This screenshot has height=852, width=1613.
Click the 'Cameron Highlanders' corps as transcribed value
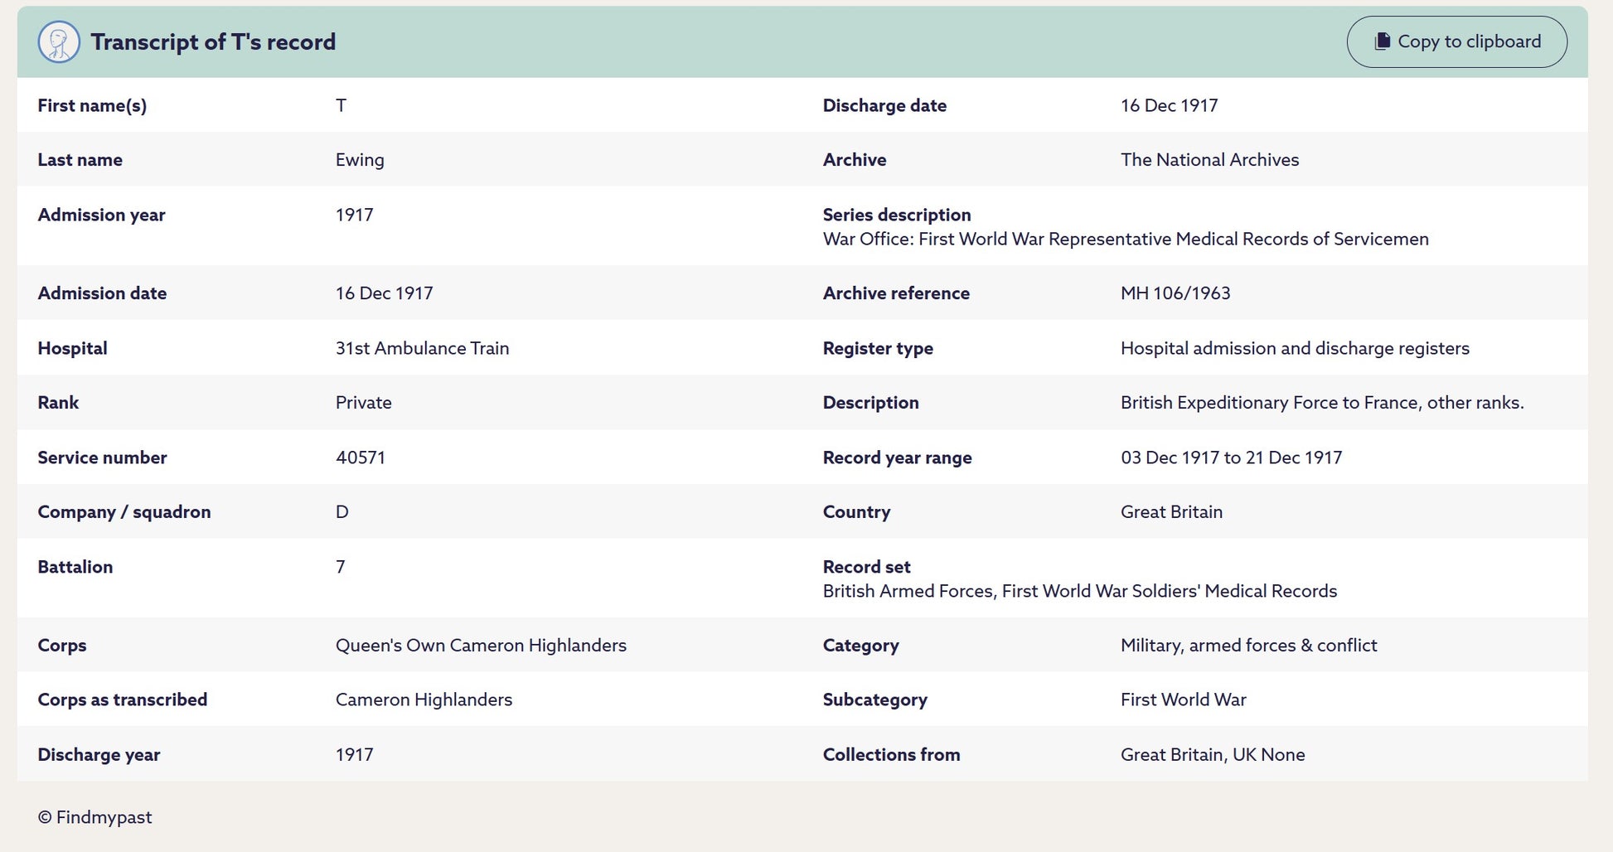pos(424,700)
